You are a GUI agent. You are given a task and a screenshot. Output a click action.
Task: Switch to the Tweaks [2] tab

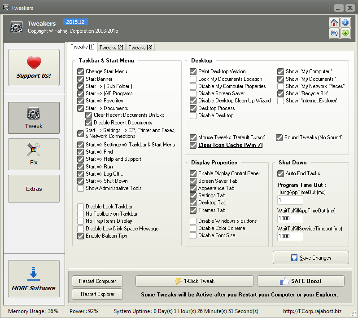(111, 48)
